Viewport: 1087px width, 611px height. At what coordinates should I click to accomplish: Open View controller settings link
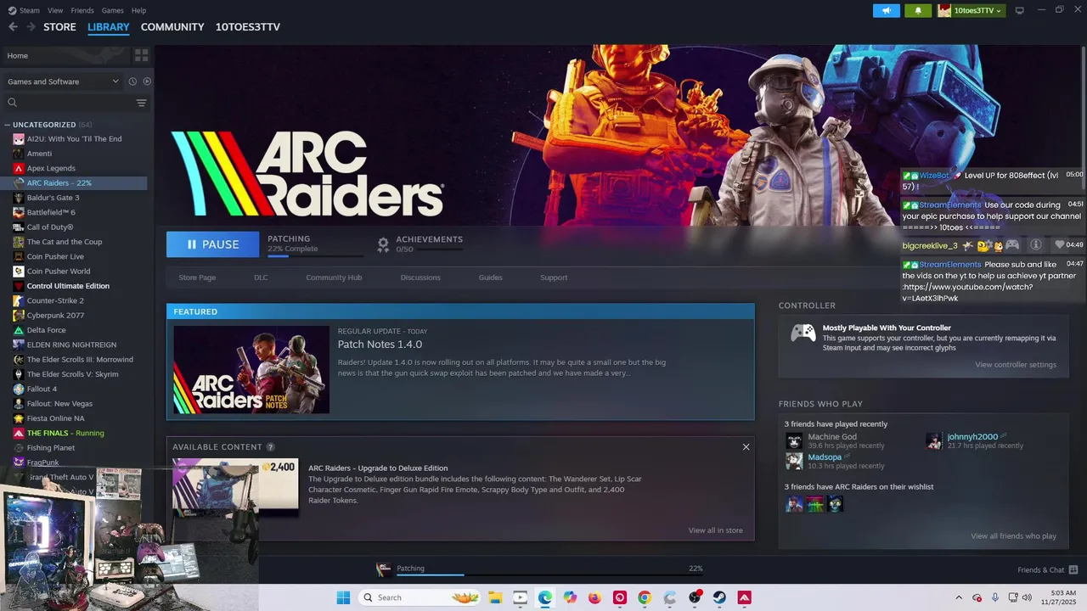point(1016,365)
